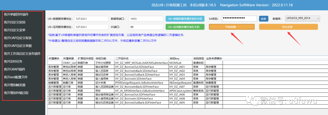The width and height of the screenshot is (328, 115).
Task: Focus the U8+数据服务器地址 field
Action: pyautogui.click(x=91, y=19)
